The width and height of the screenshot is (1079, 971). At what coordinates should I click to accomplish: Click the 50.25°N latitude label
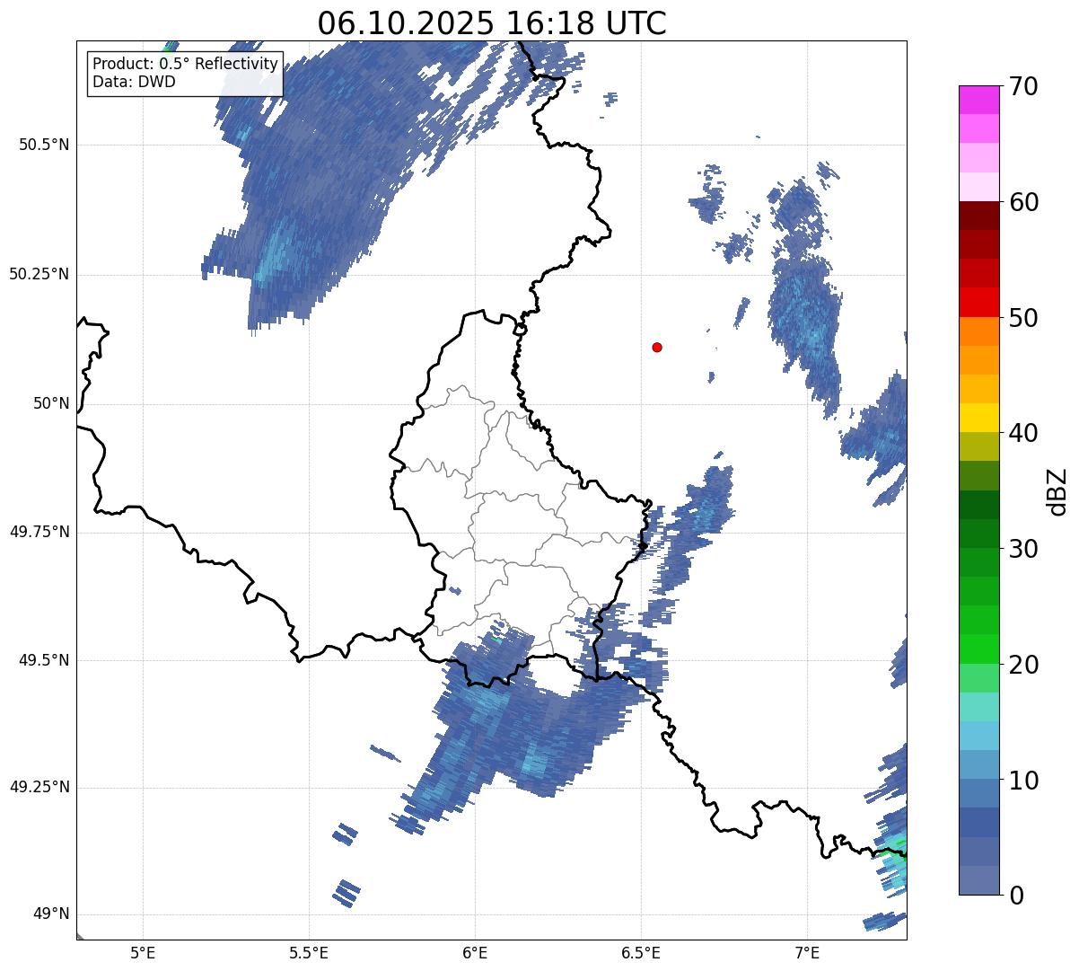[x=39, y=274]
